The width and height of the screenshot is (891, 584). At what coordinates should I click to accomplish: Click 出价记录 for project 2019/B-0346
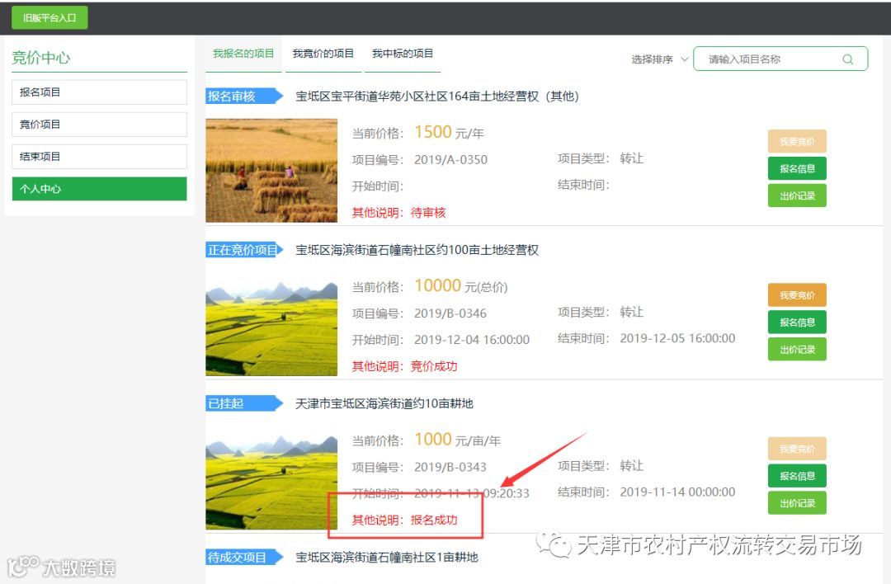797,350
